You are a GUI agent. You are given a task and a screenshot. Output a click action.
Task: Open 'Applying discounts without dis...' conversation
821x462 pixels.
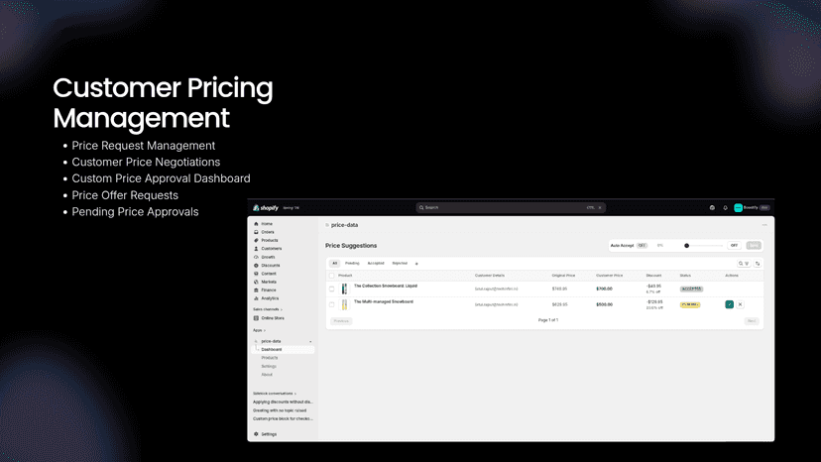(x=283, y=402)
